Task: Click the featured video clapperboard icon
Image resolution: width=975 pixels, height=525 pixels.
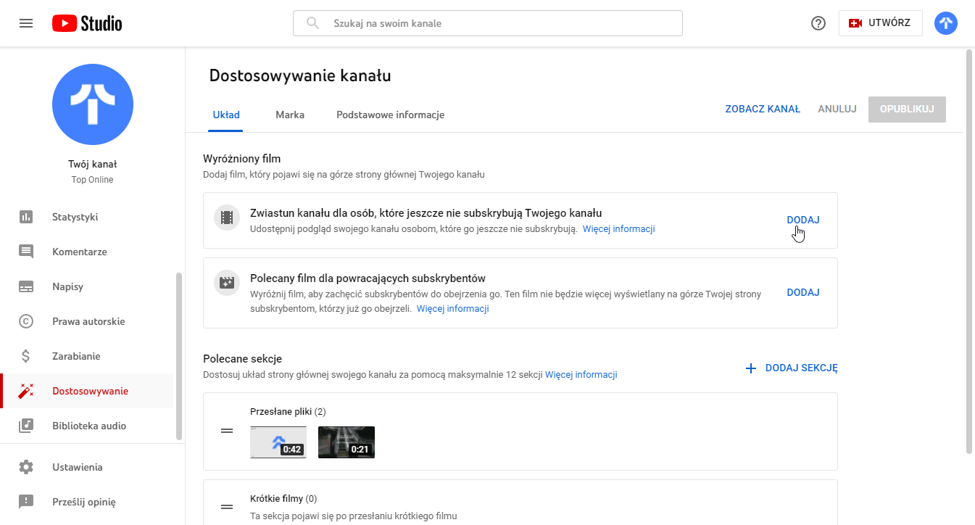Action: click(227, 282)
